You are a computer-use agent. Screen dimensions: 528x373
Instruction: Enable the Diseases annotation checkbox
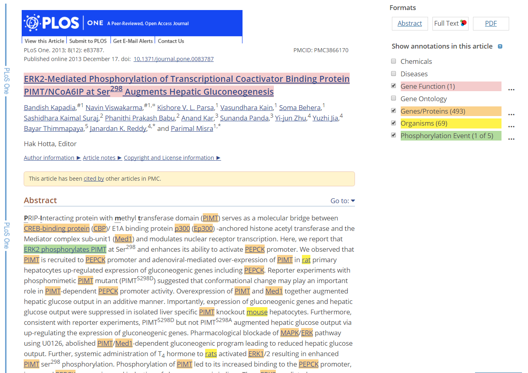pyautogui.click(x=393, y=73)
